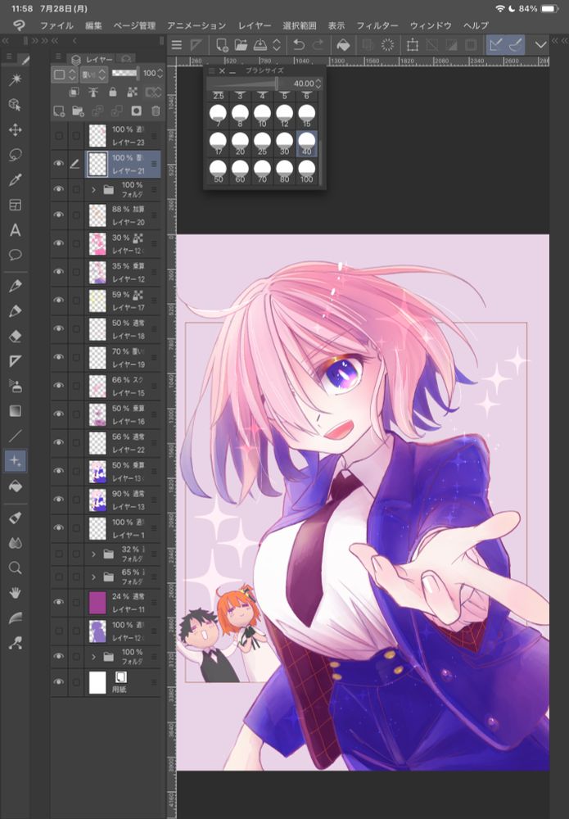The width and height of the screenshot is (569, 819).
Task: Select the Airbrush spray tool
Action: tap(15, 386)
